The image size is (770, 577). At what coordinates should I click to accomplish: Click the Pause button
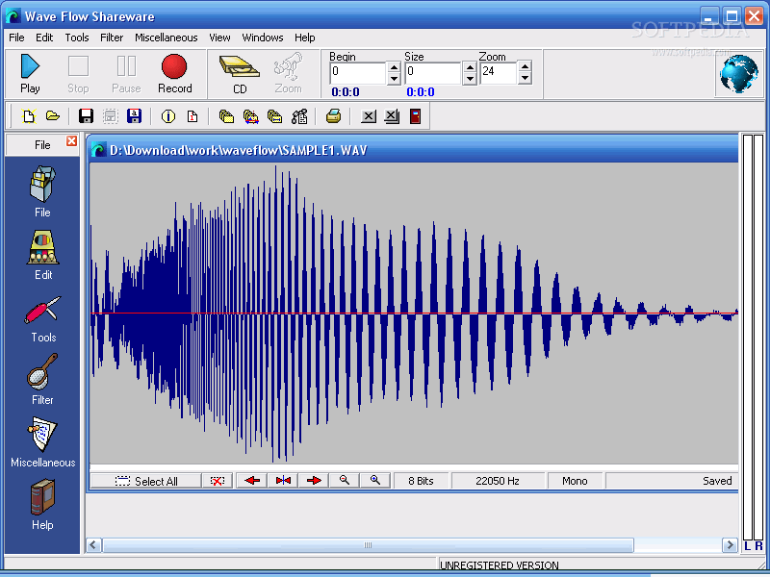[126, 74]
